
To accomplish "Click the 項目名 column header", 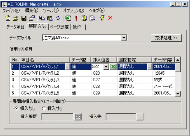I will pyautogui.click(x=45, y=60).
